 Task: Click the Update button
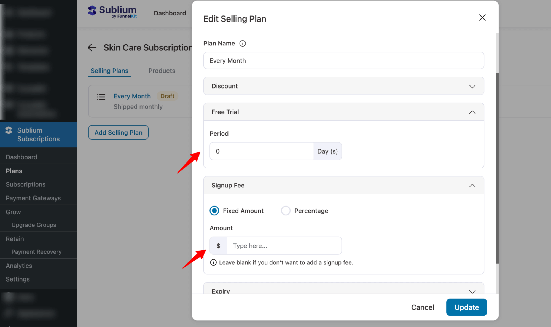[466, 307]
